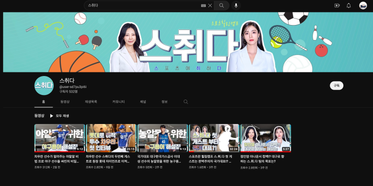Viewport: 373px width, 186px height.
Task: Open the account avatar menu
Action: tap(363, 5)
